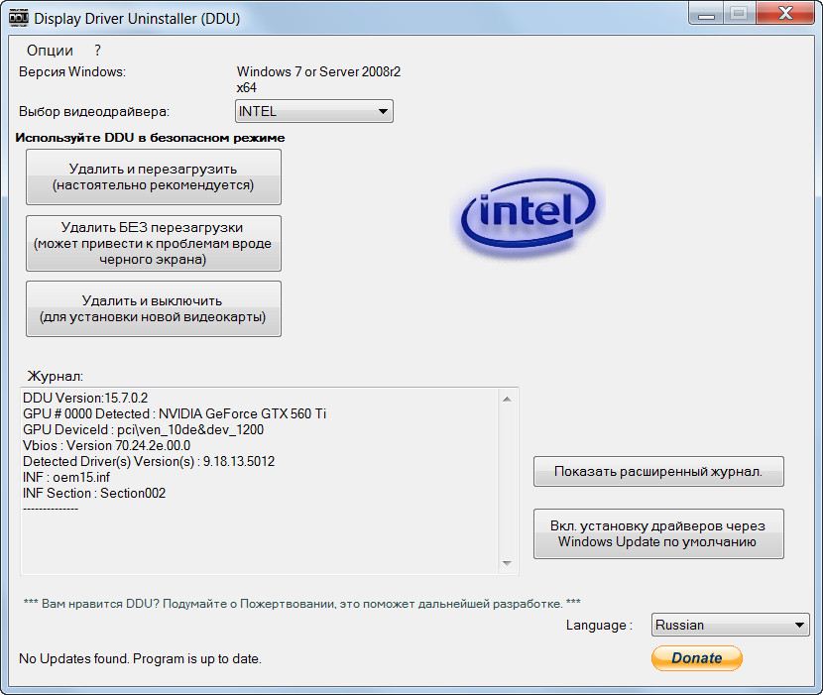Click Удалить и перезагрузить button
Viewport: 823px width, 695px height.
pos(154,176)
